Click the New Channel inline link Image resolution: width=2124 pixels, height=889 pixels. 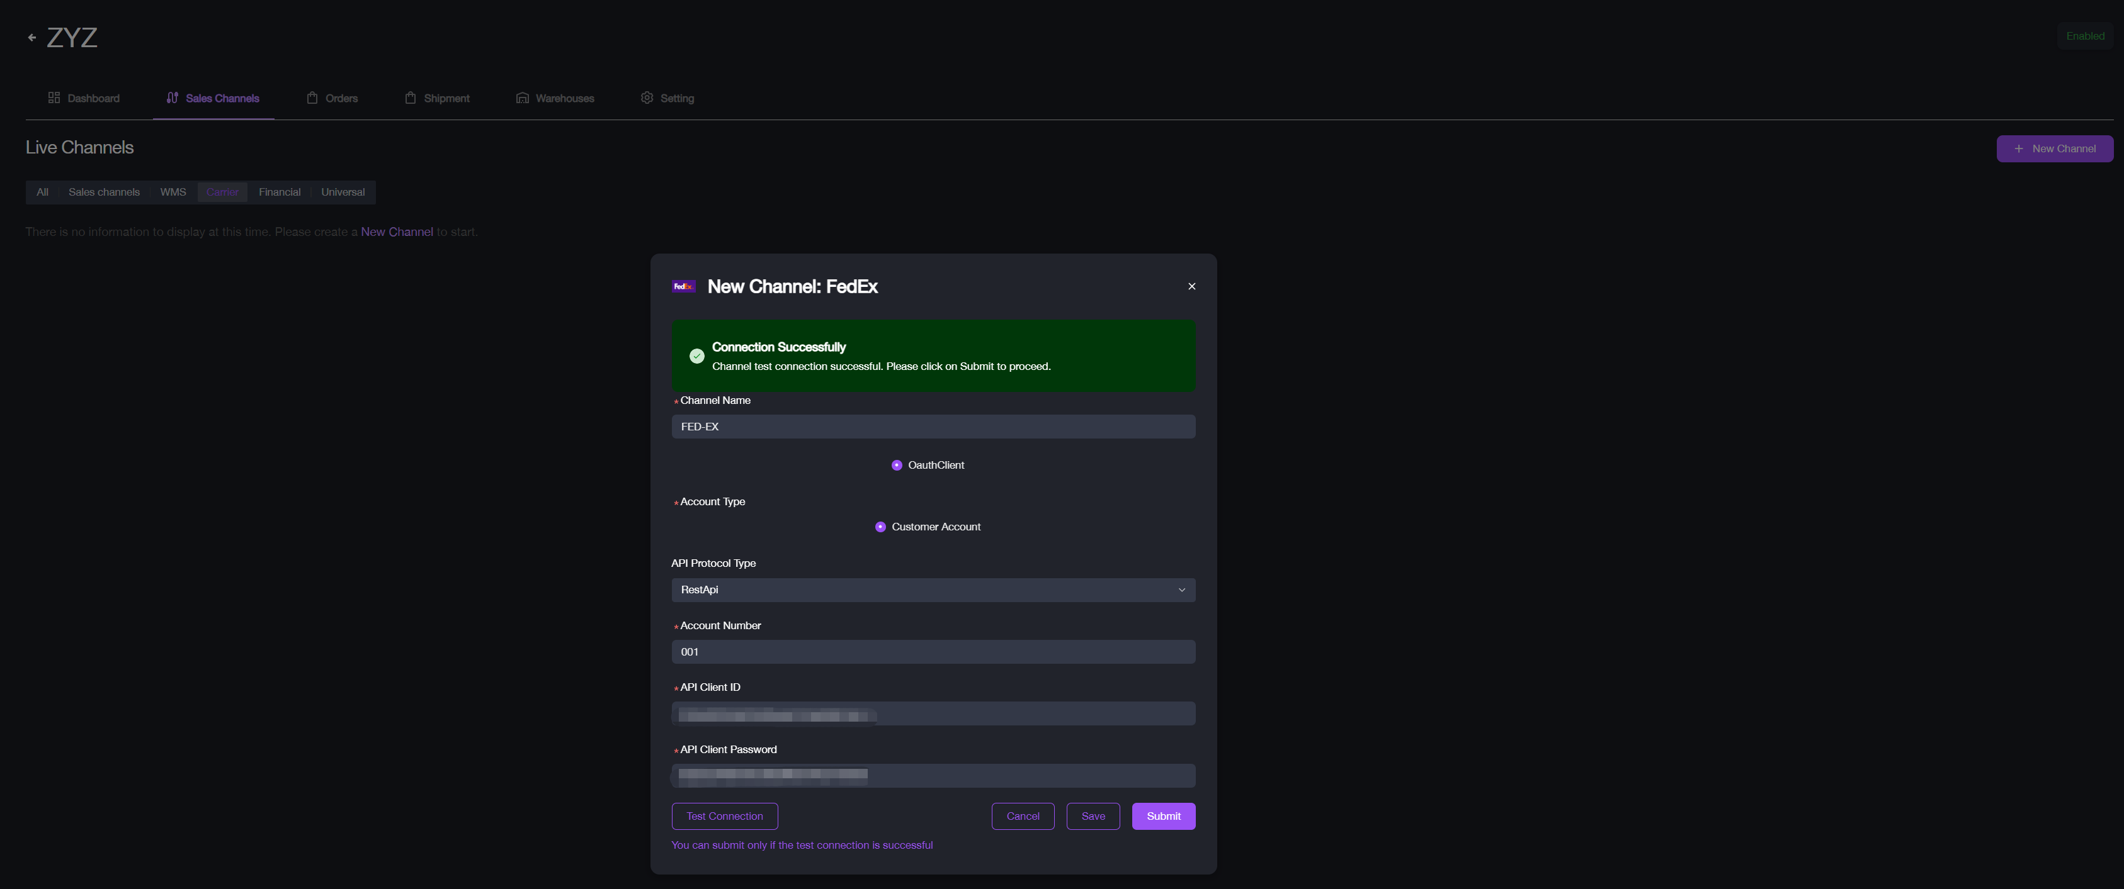(397, 232)
